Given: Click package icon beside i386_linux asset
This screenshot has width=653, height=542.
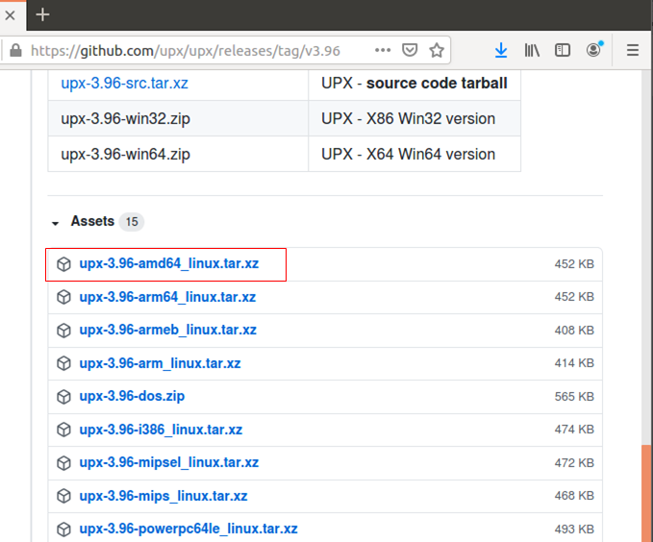Looking at the screenshot, I should (x=63, y=430).
